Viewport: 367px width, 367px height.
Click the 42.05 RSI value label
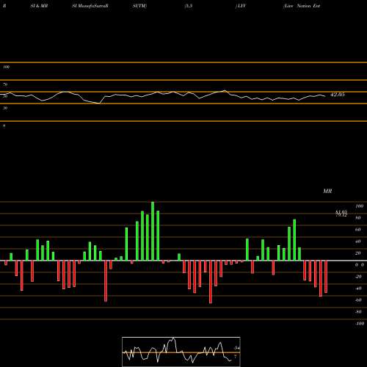(x=338, y=95)
